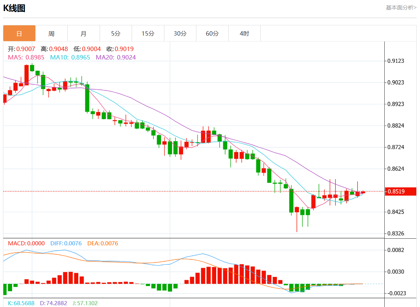The image size is (420, 307).
Task: Click the 低: 0.9004 low value
Action: (87, 49)
